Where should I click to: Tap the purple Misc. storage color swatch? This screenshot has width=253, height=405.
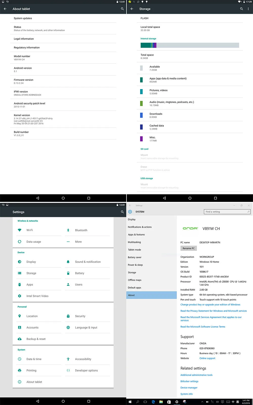point(141,139)
